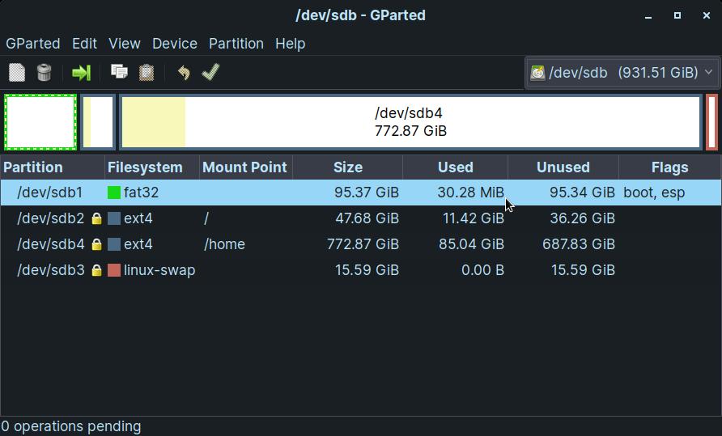Sort by the Mount Point column header

[x=246, y=167]
